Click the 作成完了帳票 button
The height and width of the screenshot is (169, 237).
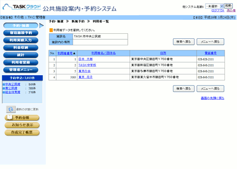(x=22, y=133)
